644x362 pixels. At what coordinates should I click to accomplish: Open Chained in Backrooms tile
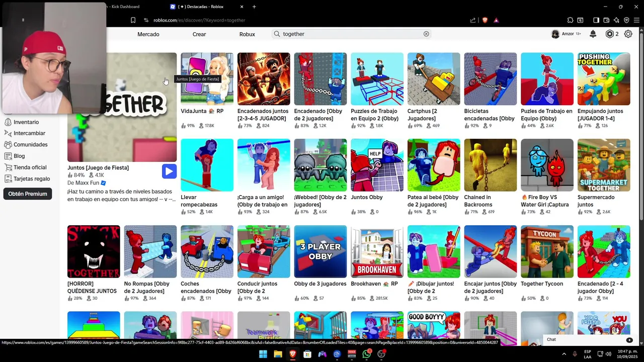(491, 177)
